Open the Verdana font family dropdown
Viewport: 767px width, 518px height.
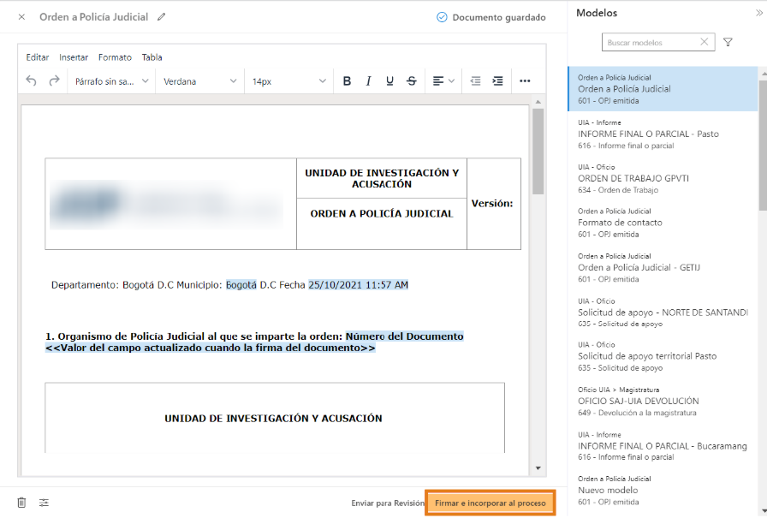pos(200,81)
